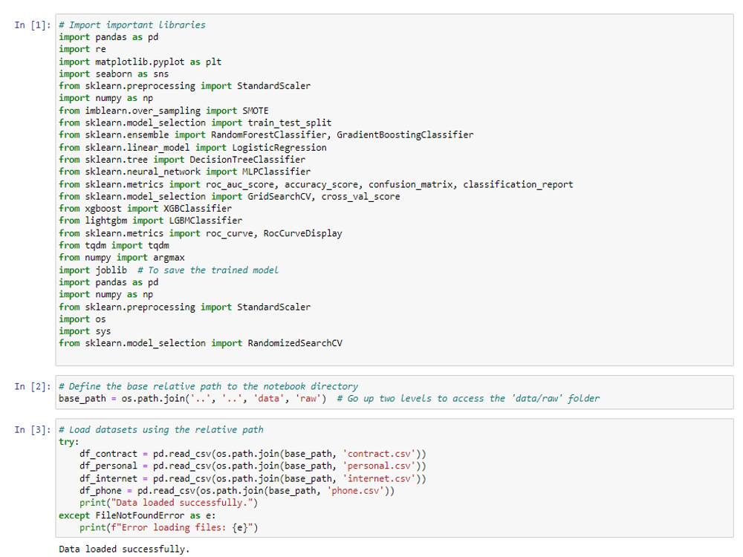This screenshot has width=743, height=557.
Task: Click the XGBClassifier import line
Action: [x=146, y=209]
